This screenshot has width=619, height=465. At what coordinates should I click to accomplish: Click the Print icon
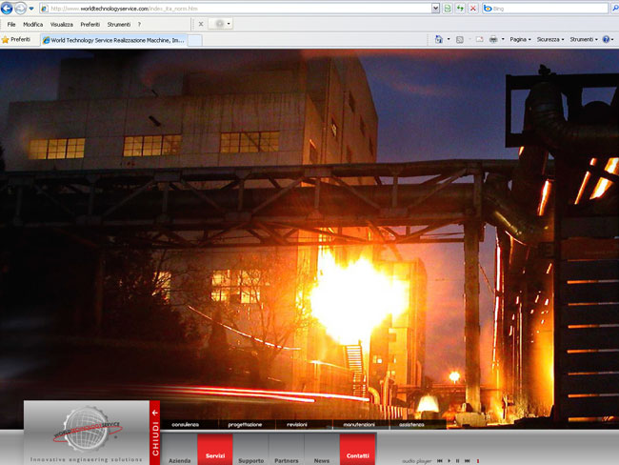click(493, 39)
